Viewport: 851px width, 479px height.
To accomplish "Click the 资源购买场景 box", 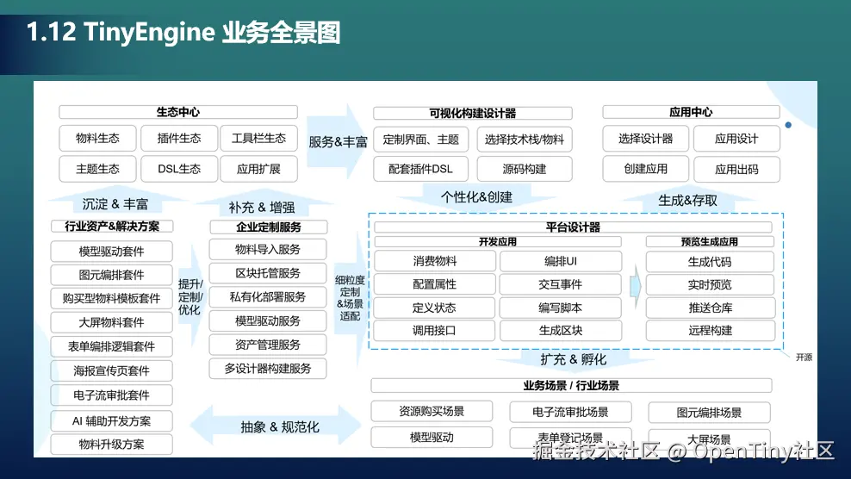I will (x=432, y=411).
